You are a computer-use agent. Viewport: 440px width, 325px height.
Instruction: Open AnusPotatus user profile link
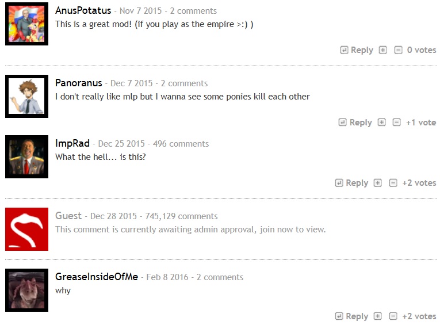pyautogui.click(x=83, y=10)
